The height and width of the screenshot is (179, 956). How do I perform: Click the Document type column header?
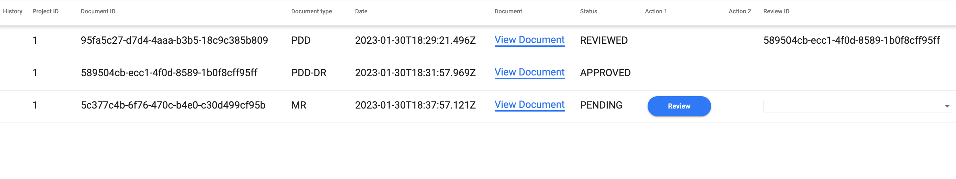(311, 11)
